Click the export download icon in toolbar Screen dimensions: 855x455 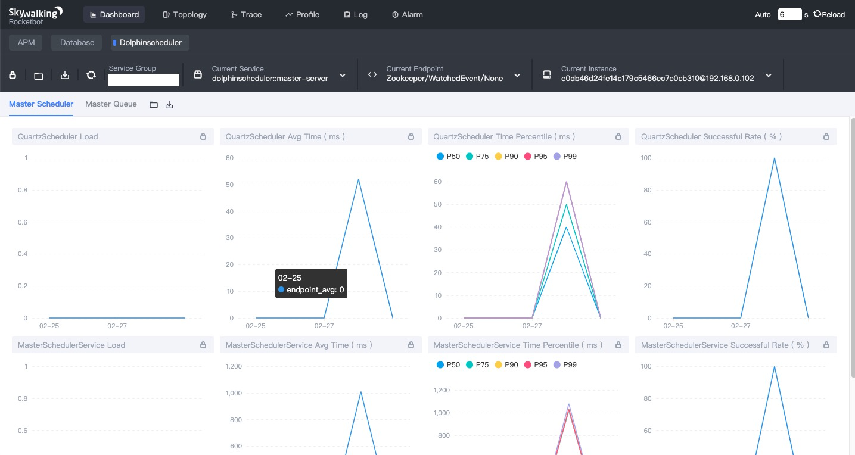[x=65, y=75]
